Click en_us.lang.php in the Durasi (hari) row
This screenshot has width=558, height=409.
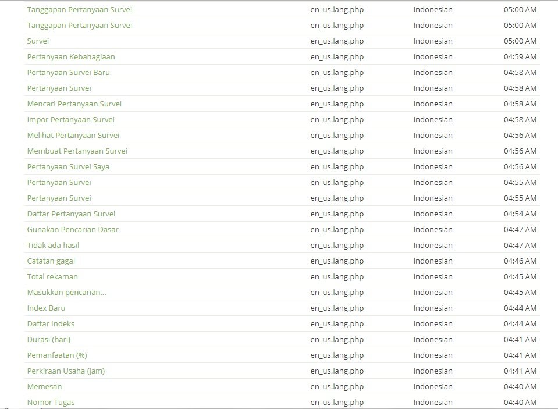[x=337, y=339]
